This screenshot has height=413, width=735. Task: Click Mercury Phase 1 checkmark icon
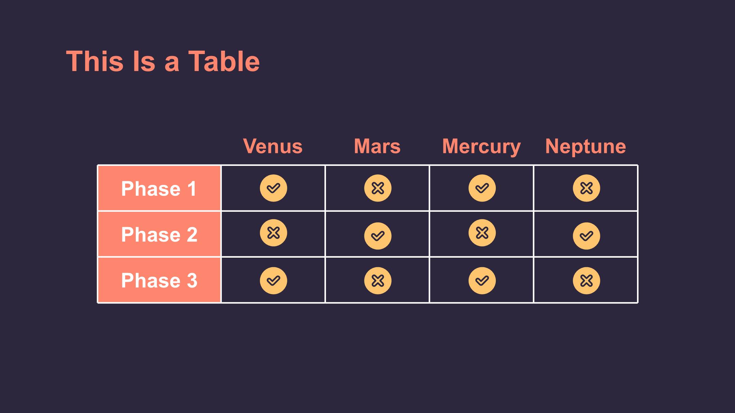(482, 188)
